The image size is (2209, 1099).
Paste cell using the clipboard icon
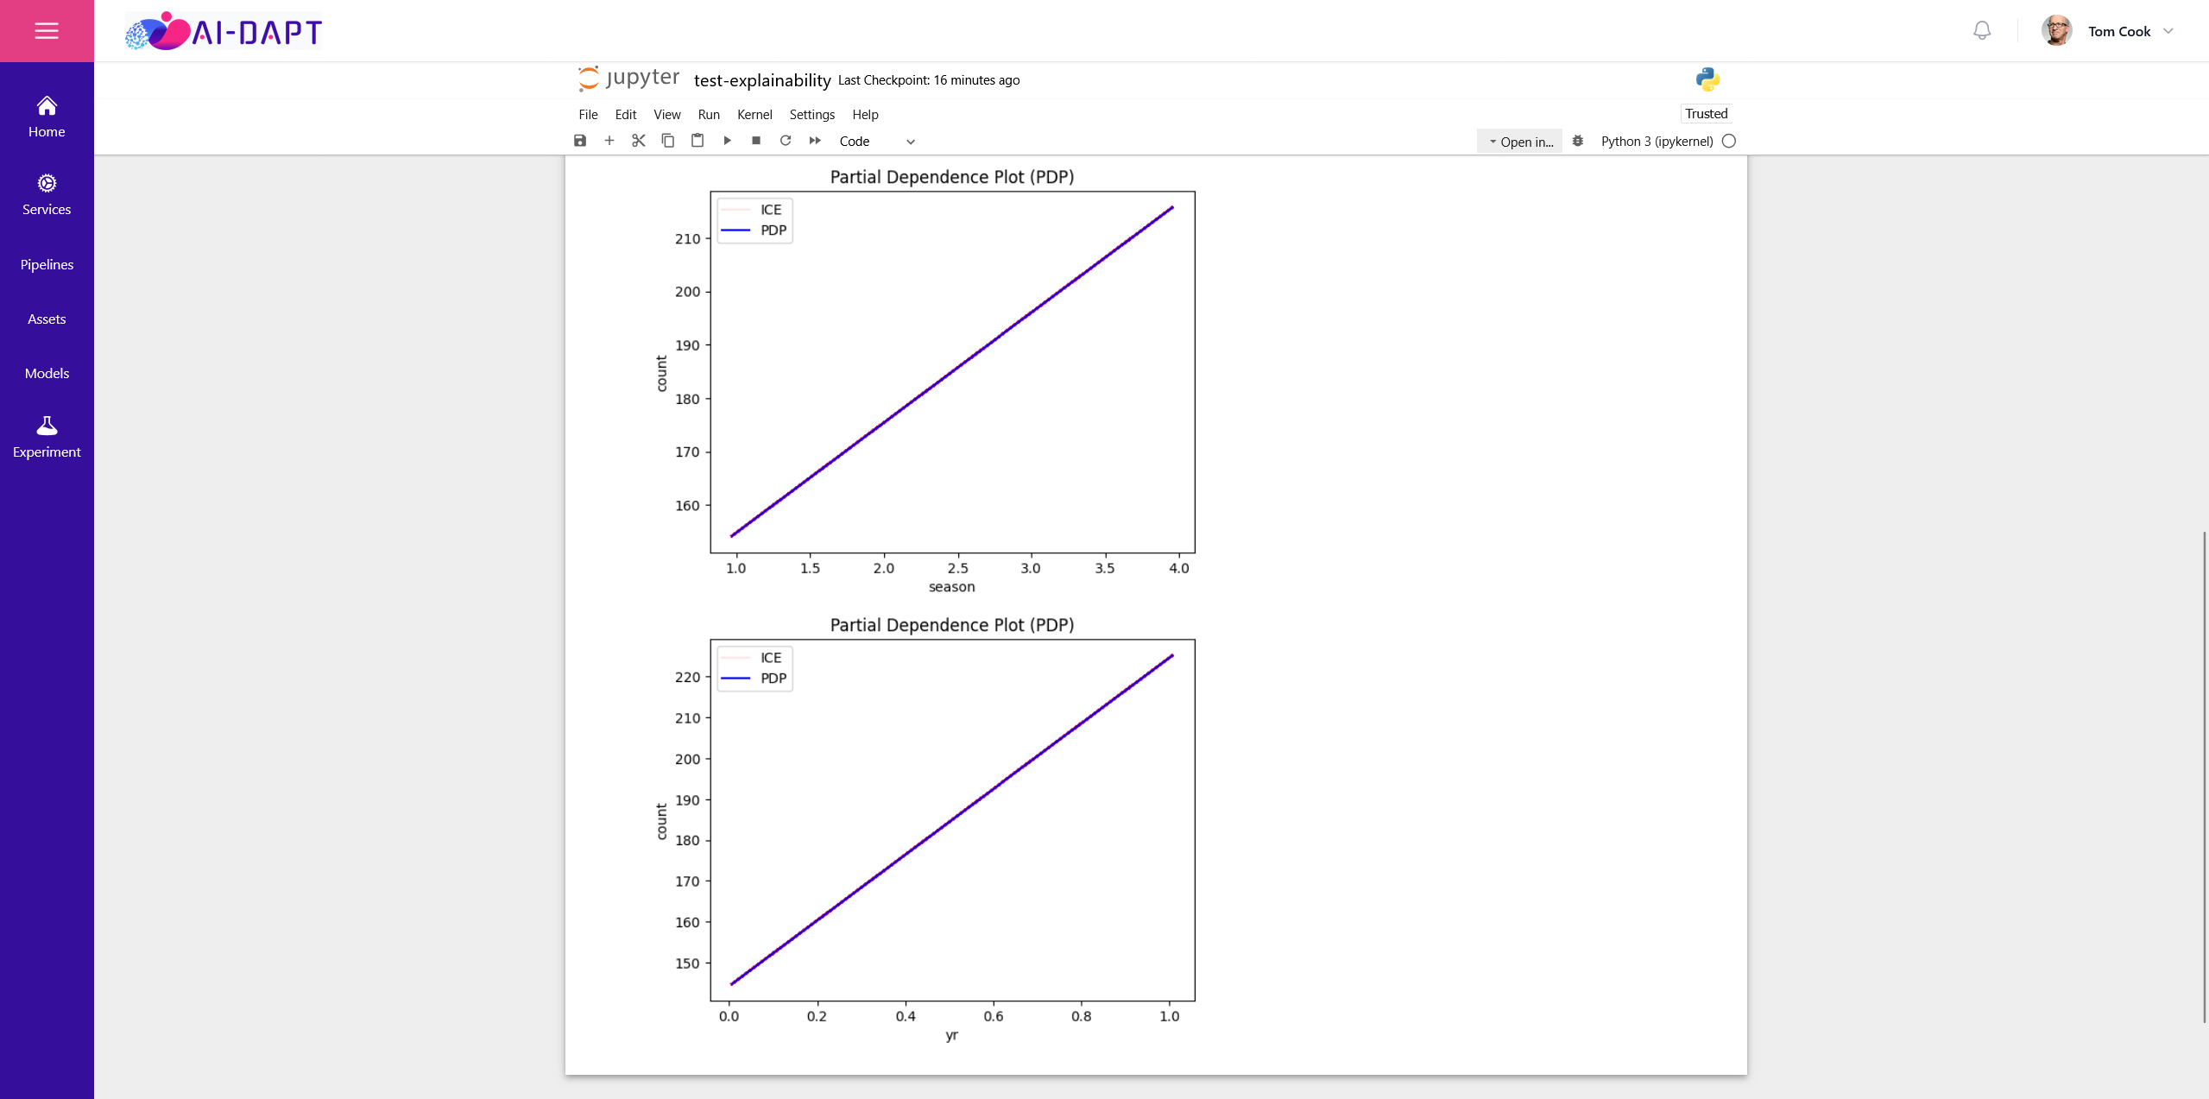pyautogui.click(x=697, y=141)
